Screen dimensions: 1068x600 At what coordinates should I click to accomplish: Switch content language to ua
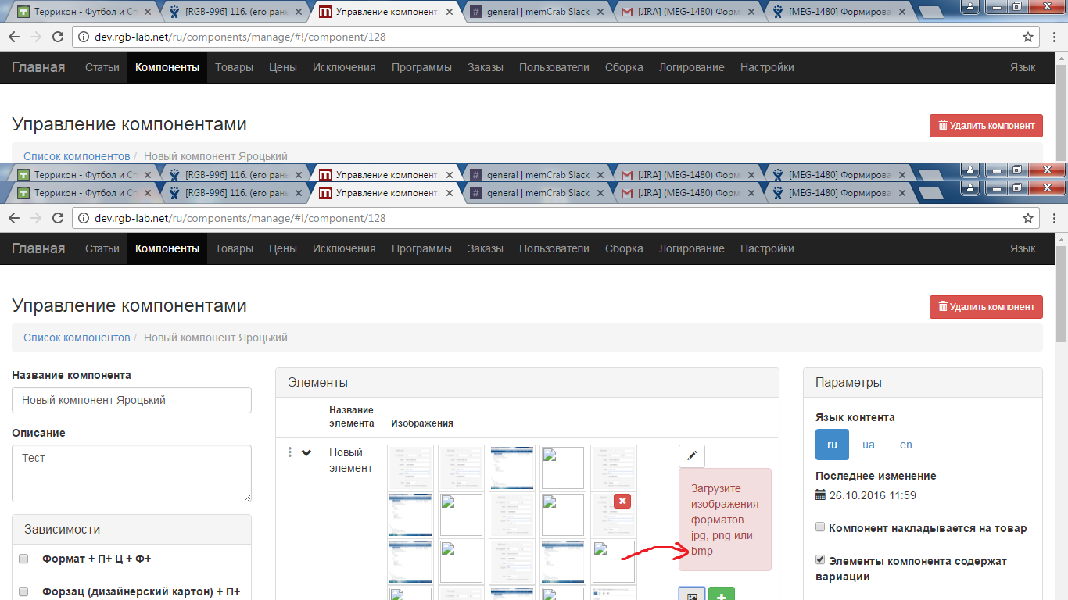pos(868,445)
